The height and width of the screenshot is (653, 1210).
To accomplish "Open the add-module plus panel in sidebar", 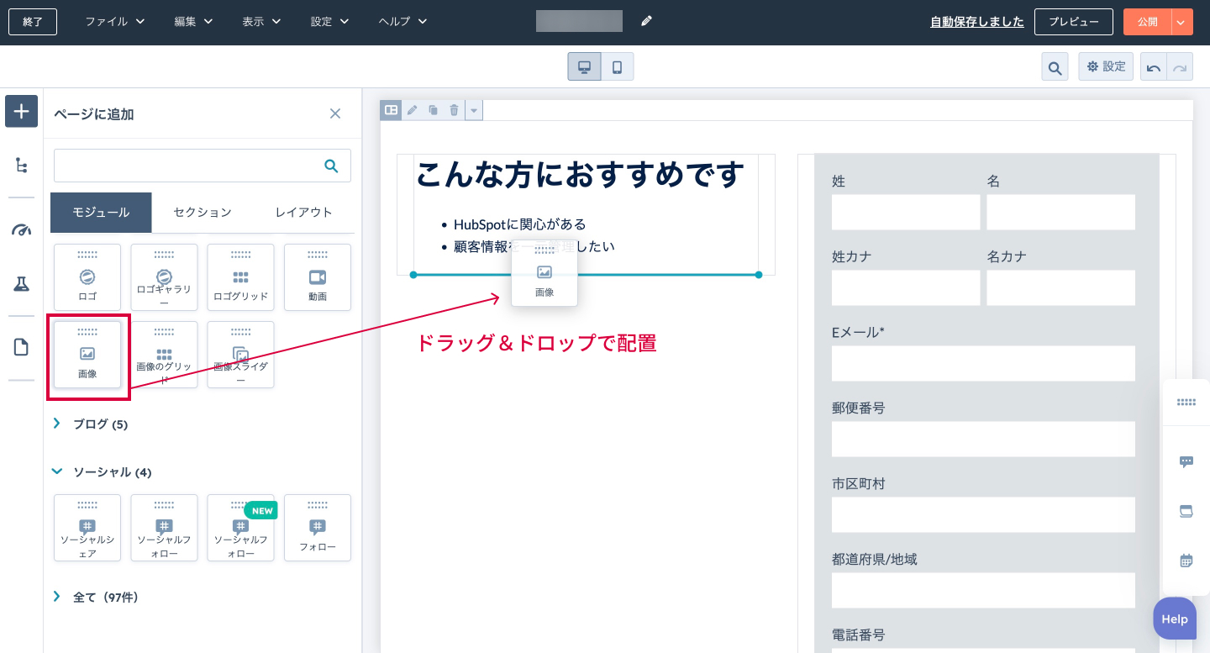I will pos(21,111).
